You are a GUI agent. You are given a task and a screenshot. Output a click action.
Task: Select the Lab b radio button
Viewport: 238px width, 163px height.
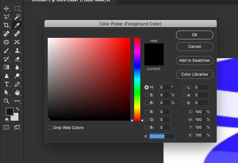coord(184,103)
